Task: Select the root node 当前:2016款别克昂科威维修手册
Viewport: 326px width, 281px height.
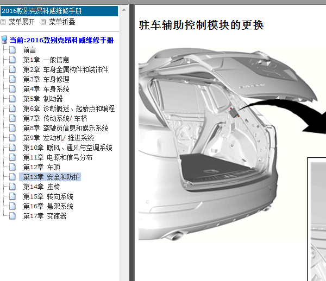Action: (62, 40)
